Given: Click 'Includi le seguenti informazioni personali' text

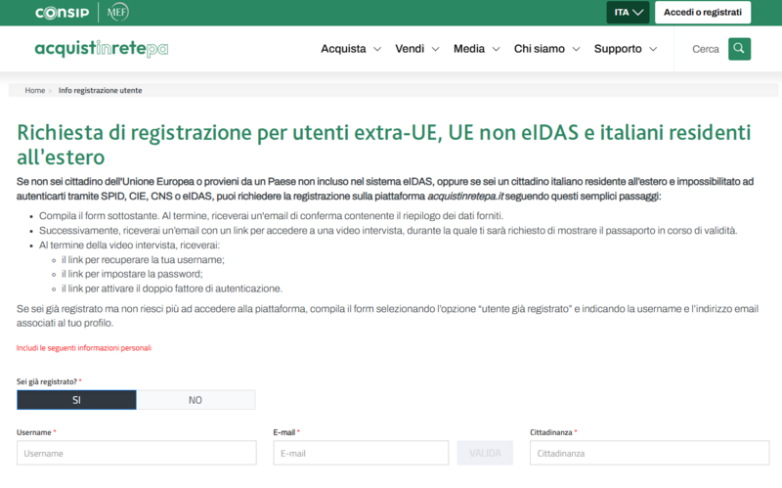Looking at the screenshot, I should pos(84,348).
